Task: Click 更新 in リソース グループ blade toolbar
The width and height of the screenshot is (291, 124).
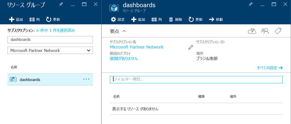Action: (53, 20)
